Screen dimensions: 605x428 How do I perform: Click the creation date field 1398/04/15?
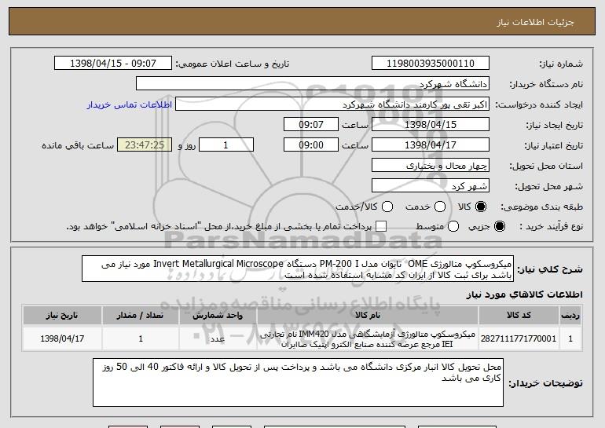(431, 125)
